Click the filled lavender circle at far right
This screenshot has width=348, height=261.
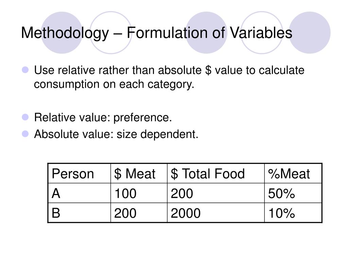(310, 33)
